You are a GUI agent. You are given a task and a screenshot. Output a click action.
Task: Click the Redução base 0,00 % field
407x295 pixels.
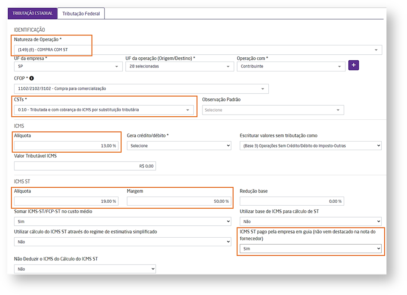tap(292, 201)
